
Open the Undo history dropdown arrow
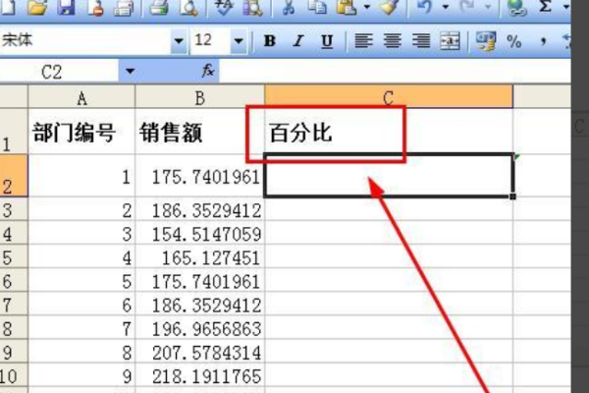pyautogui.click(x=446, y=7)
